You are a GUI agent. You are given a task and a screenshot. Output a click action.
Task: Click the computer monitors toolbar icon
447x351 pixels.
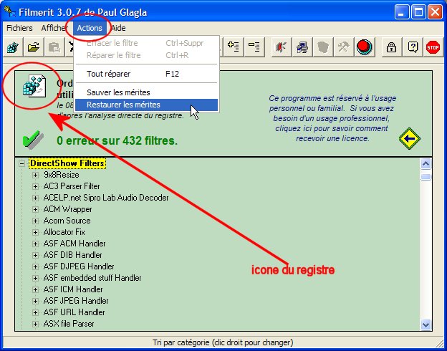(x=302, y=47)
